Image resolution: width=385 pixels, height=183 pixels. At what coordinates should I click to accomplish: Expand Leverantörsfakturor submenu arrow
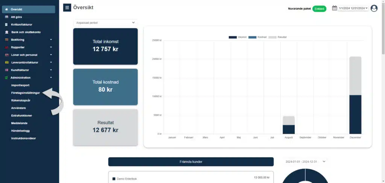[51, 62]
